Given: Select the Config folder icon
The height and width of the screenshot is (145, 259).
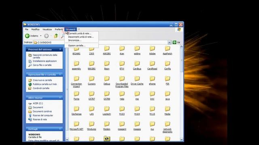Looking at the screenshot, I should click(168, 63).
